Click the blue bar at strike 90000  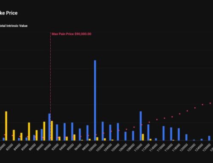pos(49,127)
